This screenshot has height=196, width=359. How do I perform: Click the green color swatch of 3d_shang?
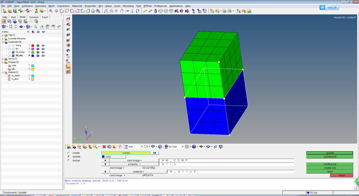point(32,52)
